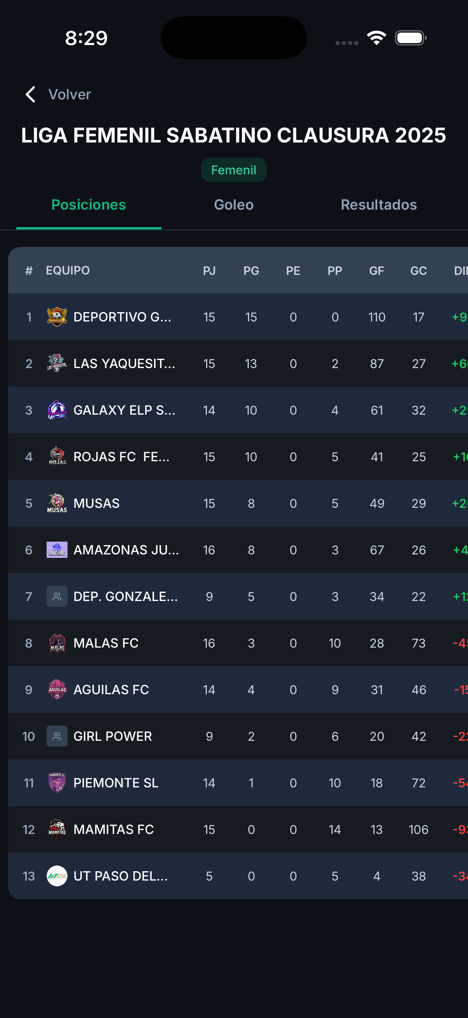Open the Resultados tab
Image resolution: width=468 pixels, height=1018 pixels.
tap(378, 205)
